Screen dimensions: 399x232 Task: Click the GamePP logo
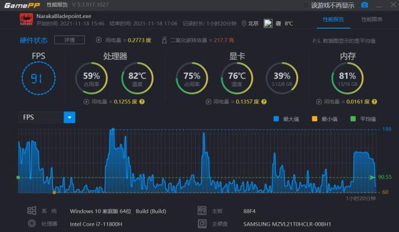22,5
